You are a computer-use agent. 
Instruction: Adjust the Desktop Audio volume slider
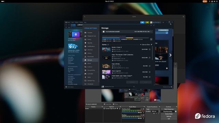click(x=131, y=112)
